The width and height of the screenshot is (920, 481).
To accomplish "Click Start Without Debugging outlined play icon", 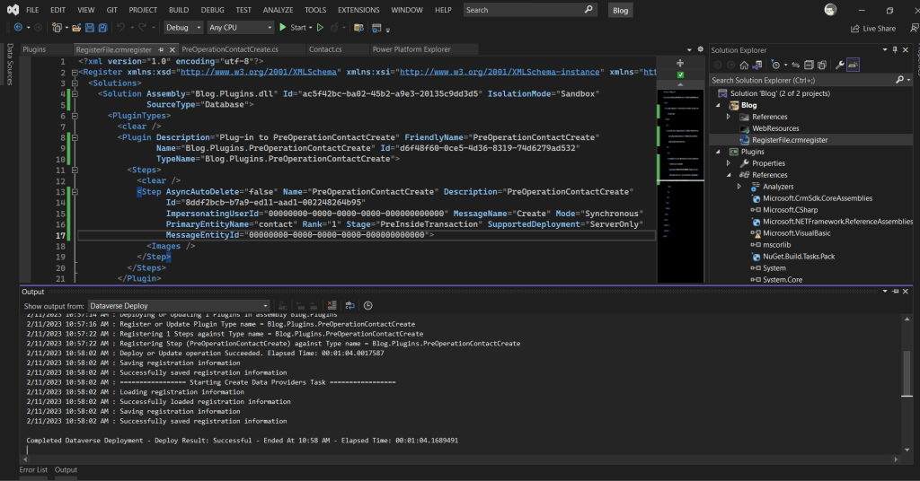I will (x=321, y=28).
